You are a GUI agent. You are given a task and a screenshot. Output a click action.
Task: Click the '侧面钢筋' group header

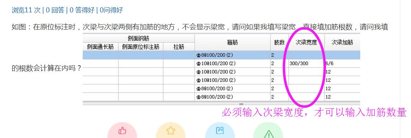click(x=138, y=38)
